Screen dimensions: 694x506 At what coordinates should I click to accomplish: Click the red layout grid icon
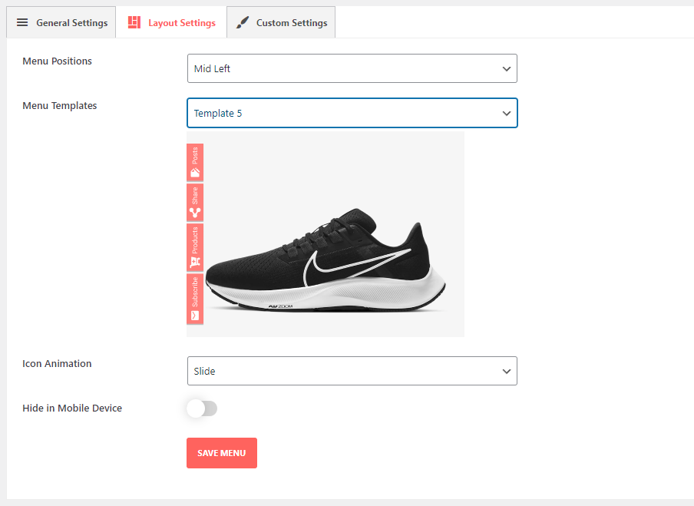tap(134, 22)
